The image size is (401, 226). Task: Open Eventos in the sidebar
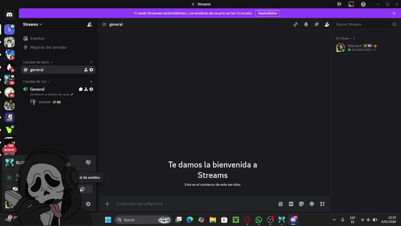58,38
